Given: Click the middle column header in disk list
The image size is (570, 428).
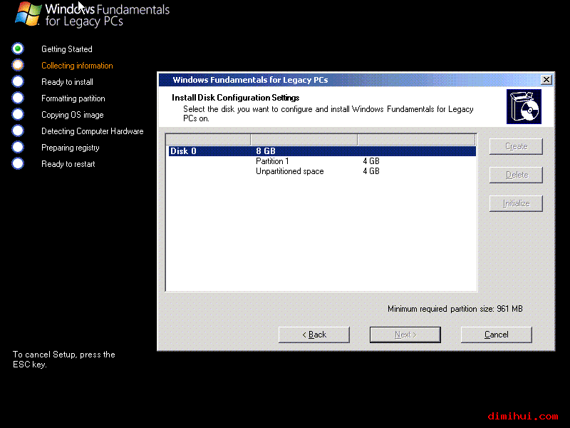Looking at the screenshot, I should 304,139.
